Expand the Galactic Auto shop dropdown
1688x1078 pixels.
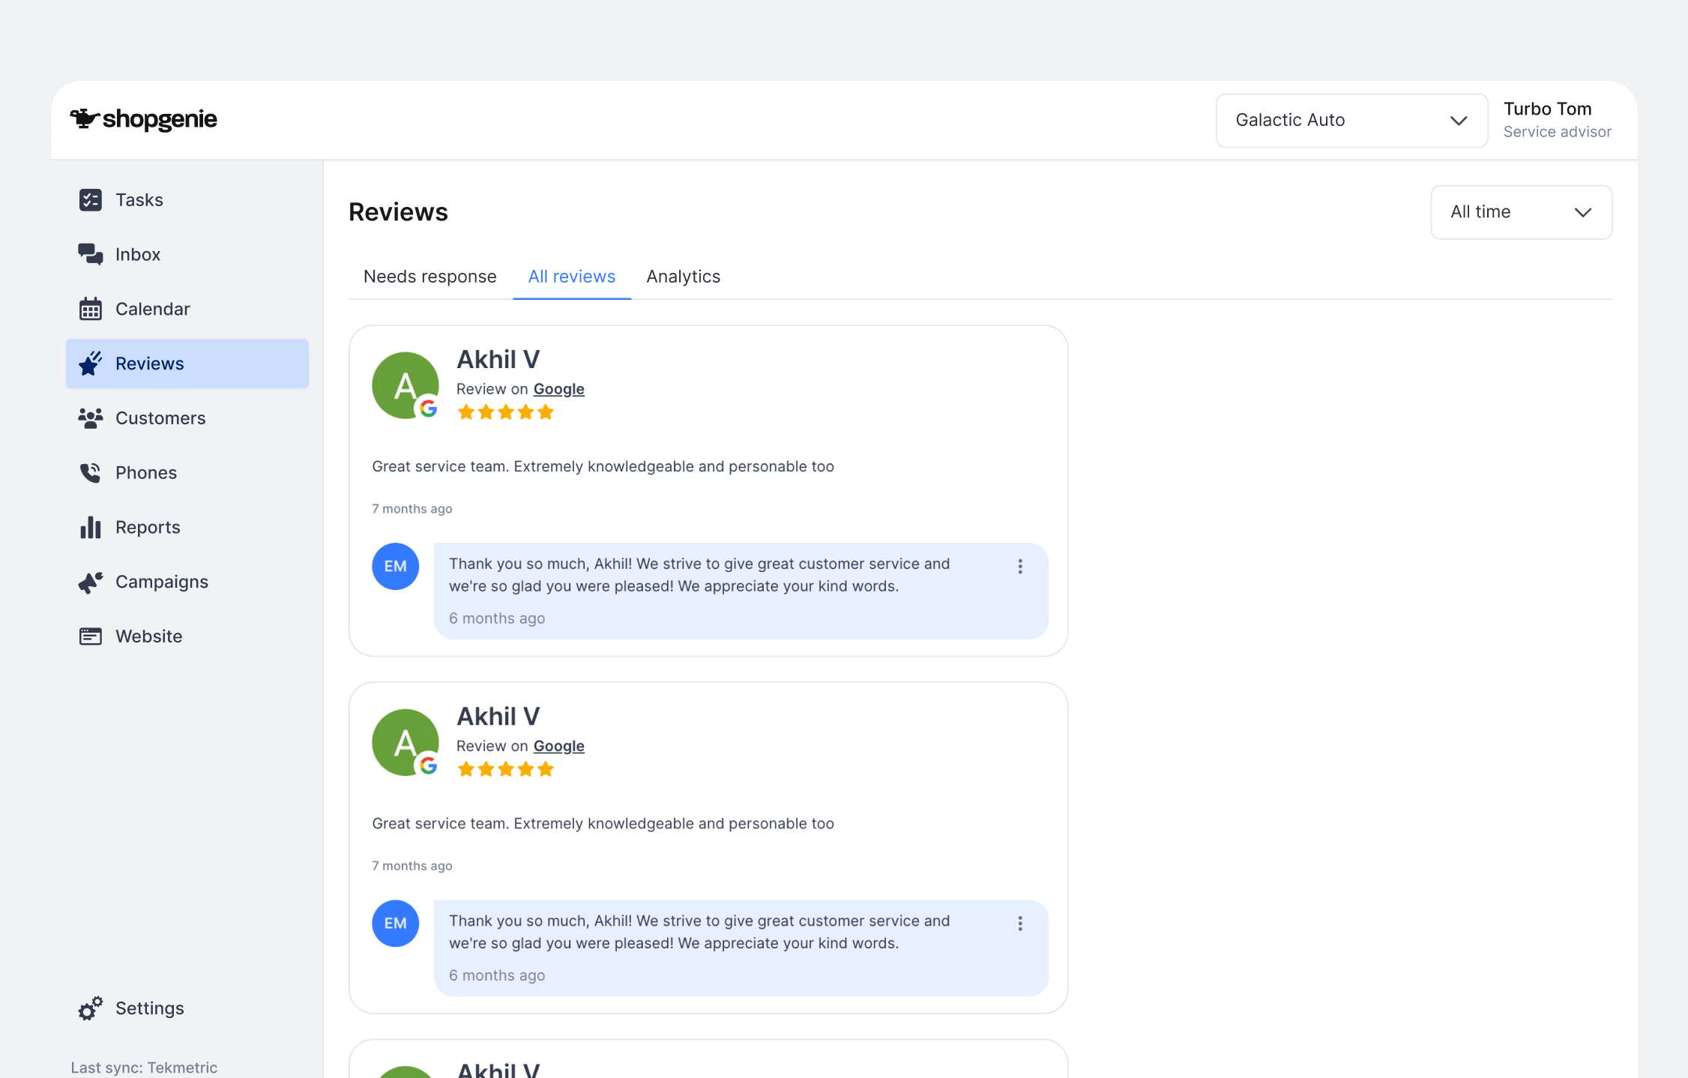coord(1351,120)
